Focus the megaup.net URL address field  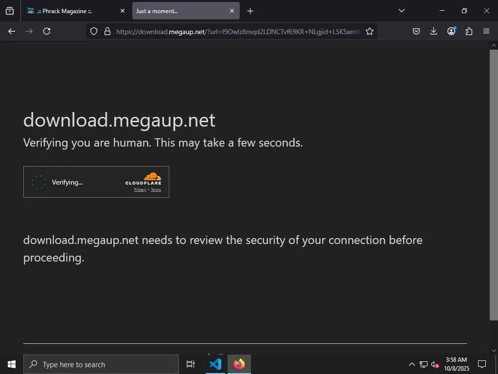pos(238,32)
